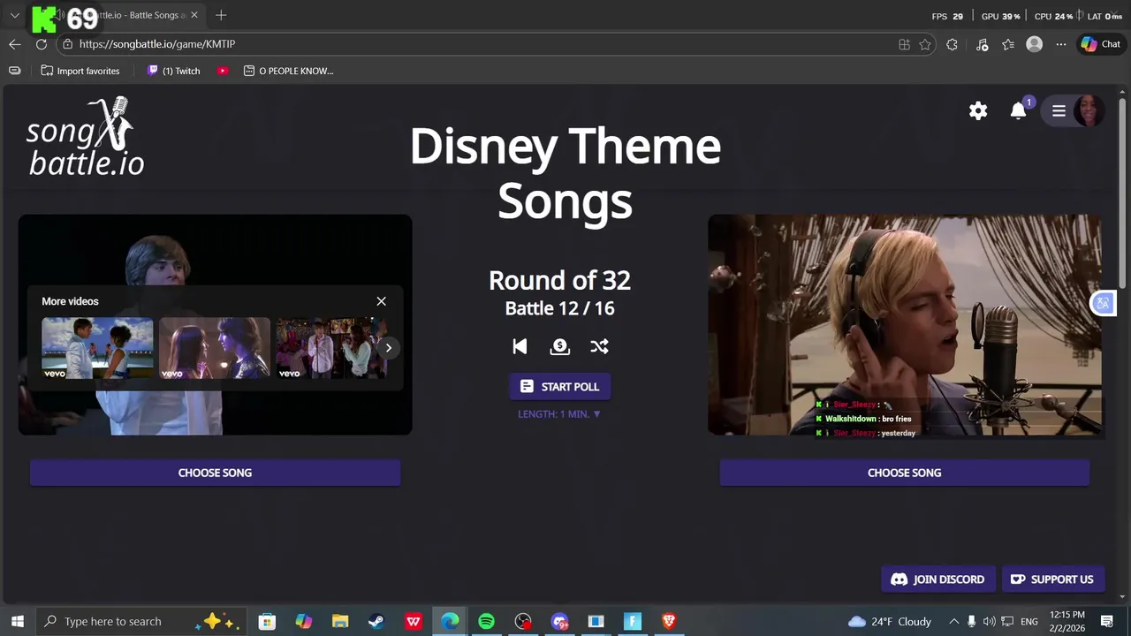
Task: Choose the right song
Action: (x=904, y=473)
